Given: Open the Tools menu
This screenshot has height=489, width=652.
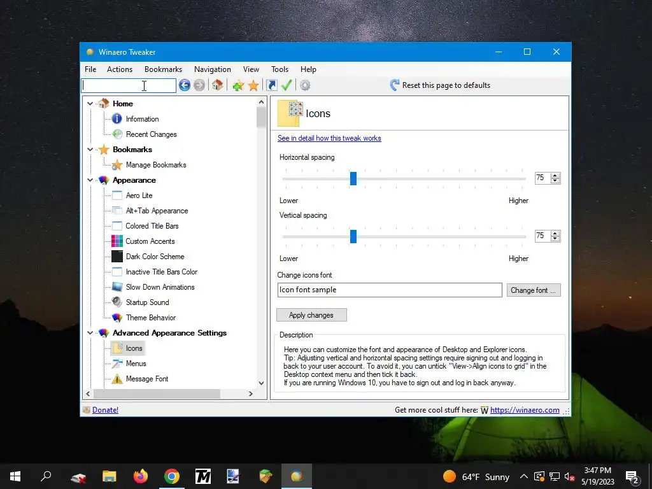Looking at the screenshot, I should [x=280, y=69].
